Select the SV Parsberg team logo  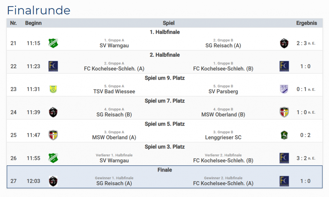point(284,89)
